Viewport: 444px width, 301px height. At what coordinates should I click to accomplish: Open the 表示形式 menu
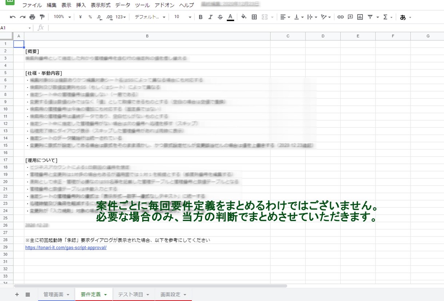pyautogui.click(x=100, y=5)
